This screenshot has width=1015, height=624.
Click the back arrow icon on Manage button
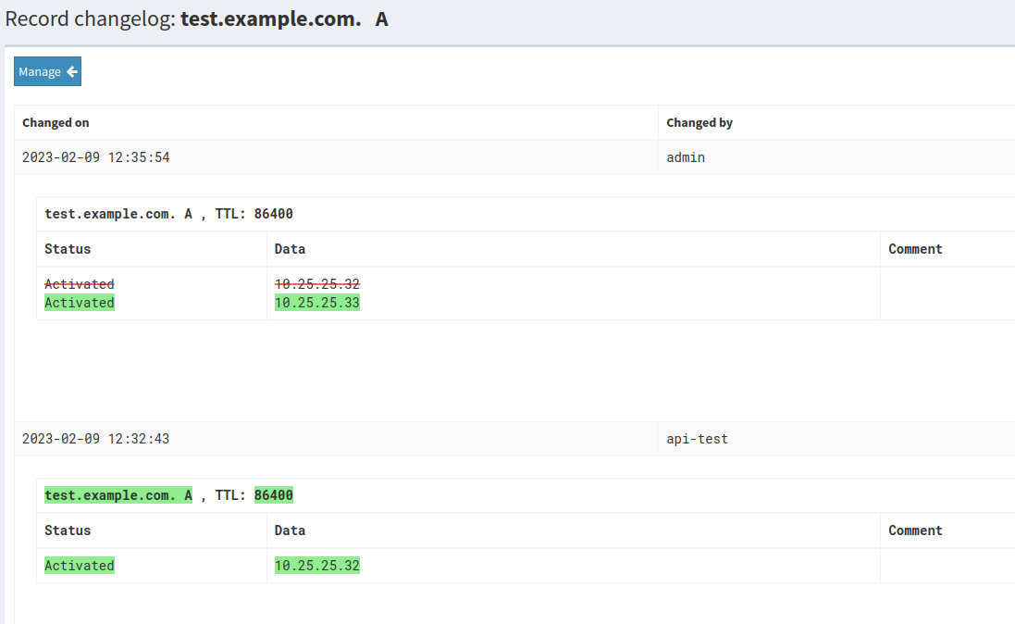point(68,71)
